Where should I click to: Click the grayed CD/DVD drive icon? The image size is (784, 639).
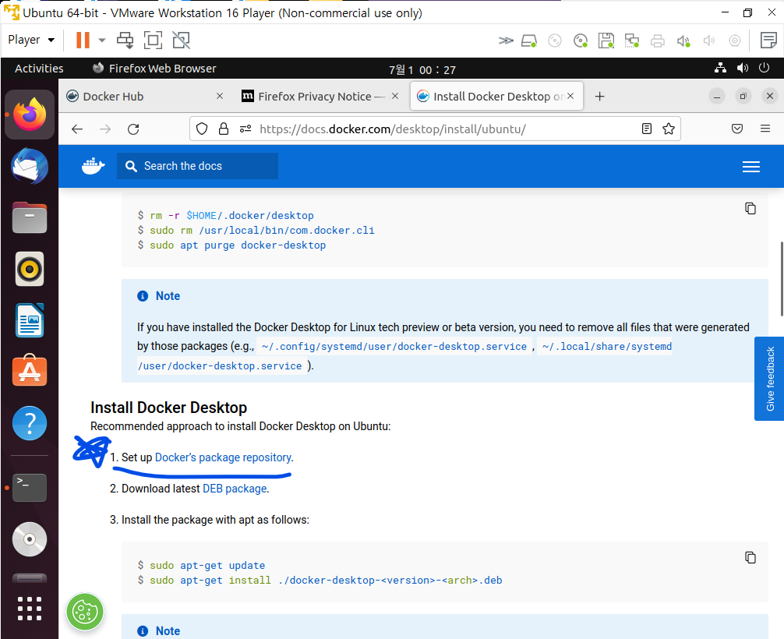(x=555, y=41)
